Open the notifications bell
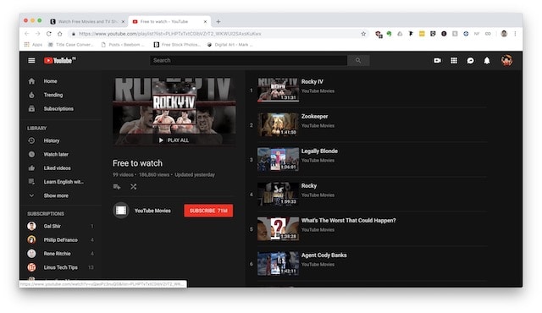Viewport: 542px width, 313px height. pos(487,60)
